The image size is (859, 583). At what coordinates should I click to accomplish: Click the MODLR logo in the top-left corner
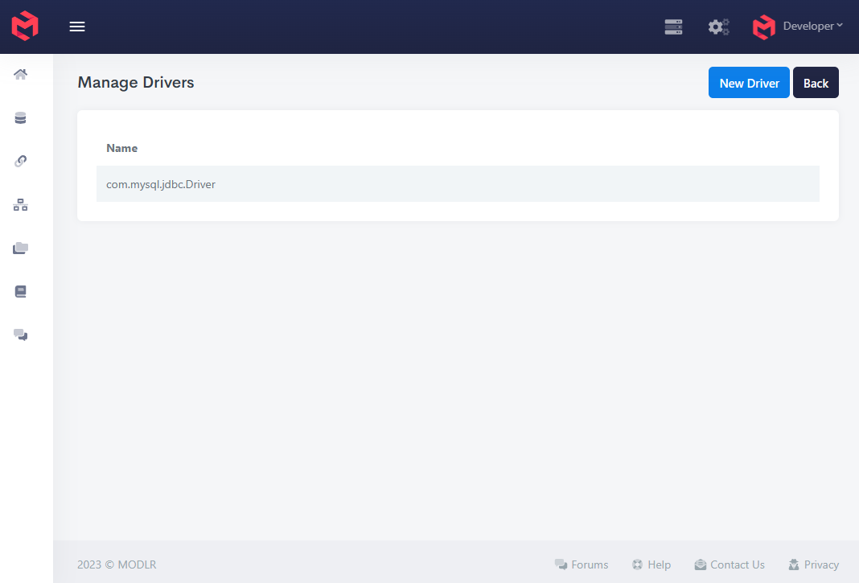tap(24, 26)
